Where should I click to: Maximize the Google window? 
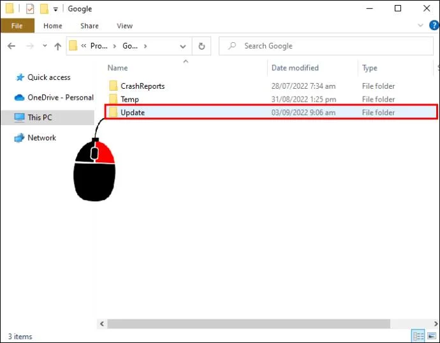398,8
